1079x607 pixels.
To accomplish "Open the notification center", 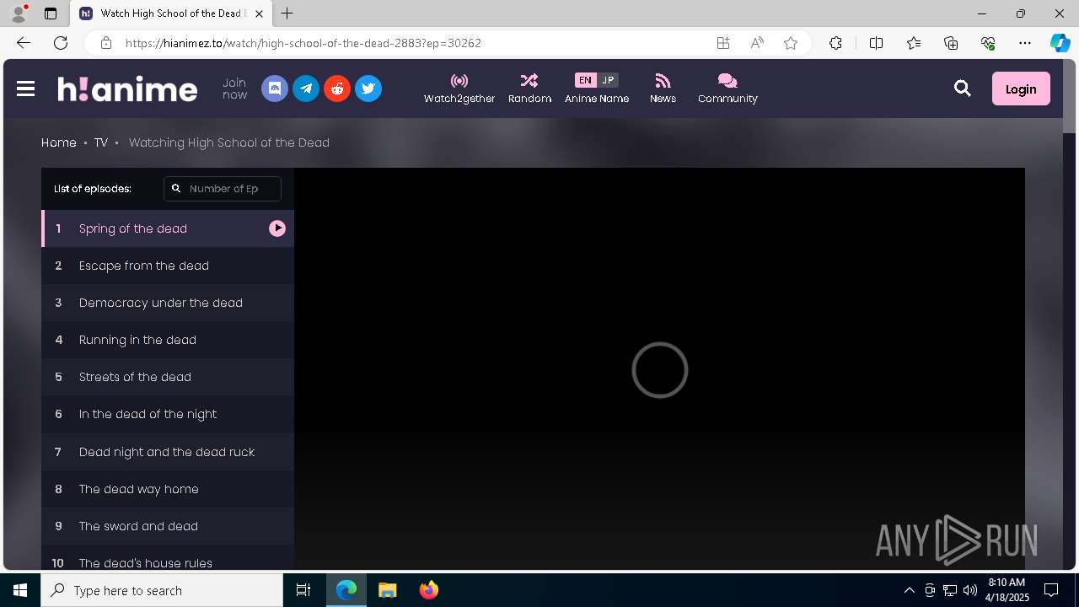I will pos(1051,590).
